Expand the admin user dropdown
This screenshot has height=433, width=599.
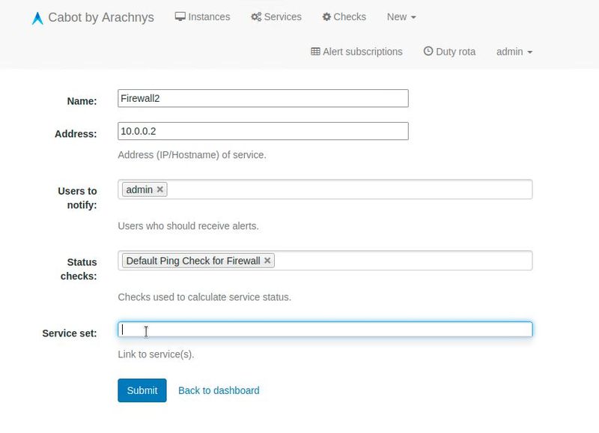tap(514, 52)
